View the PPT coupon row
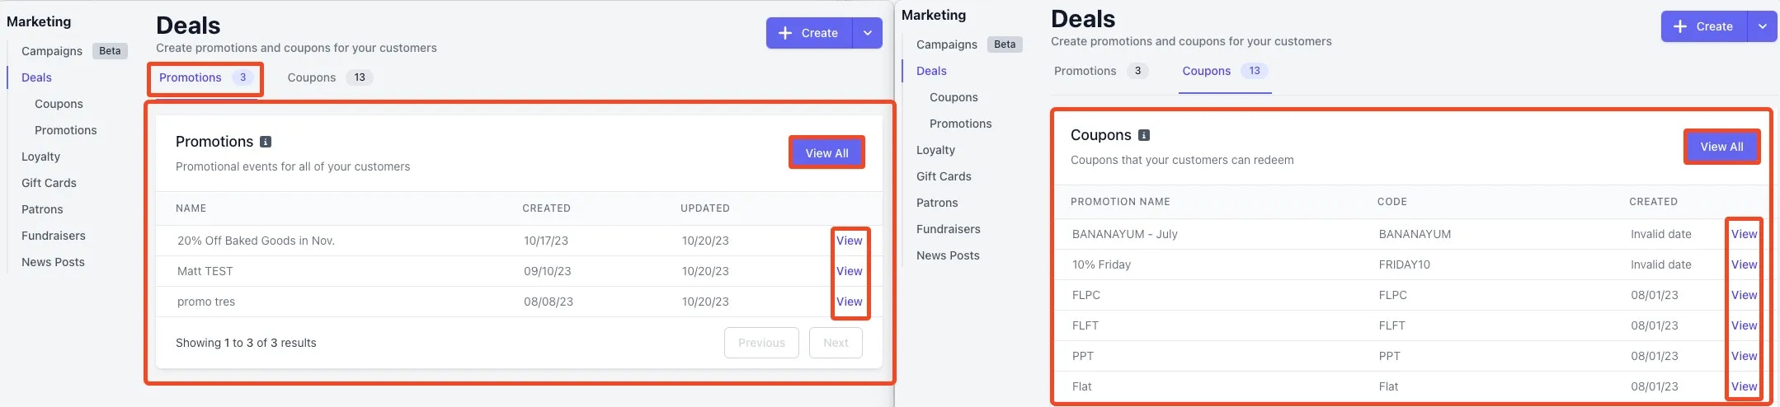1780x407 pixels. (1744, 356)
